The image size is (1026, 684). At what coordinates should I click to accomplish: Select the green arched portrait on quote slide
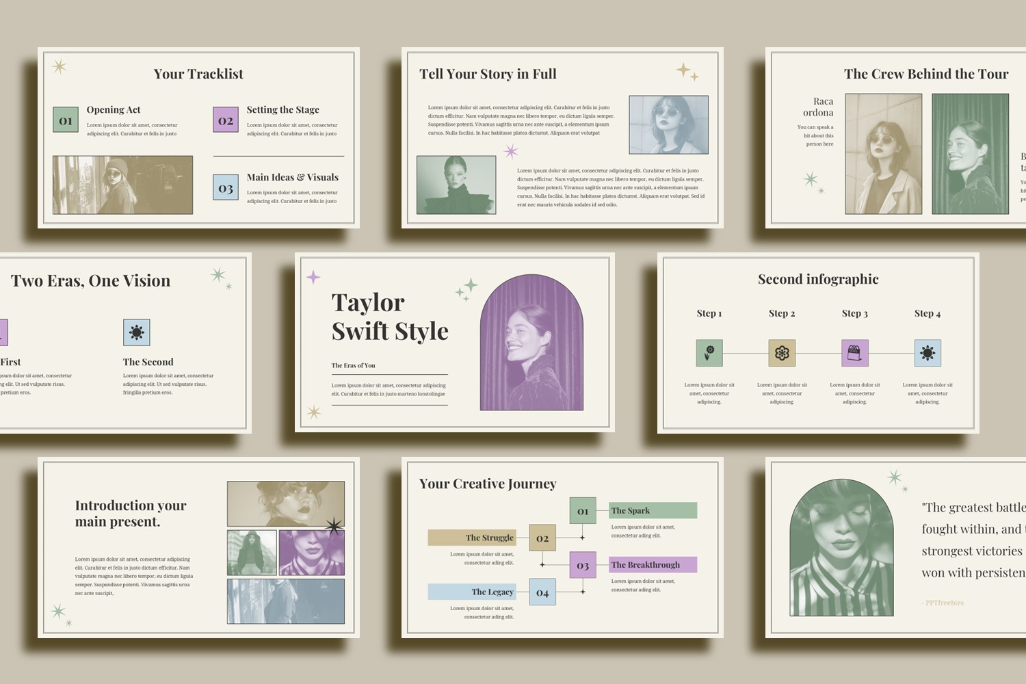[842, 548]
